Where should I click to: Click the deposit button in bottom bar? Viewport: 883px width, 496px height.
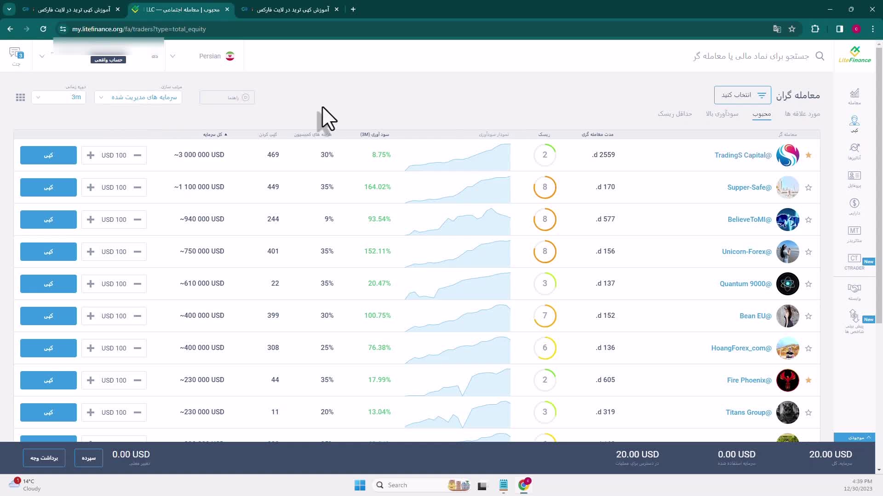(x=88, y=458)
